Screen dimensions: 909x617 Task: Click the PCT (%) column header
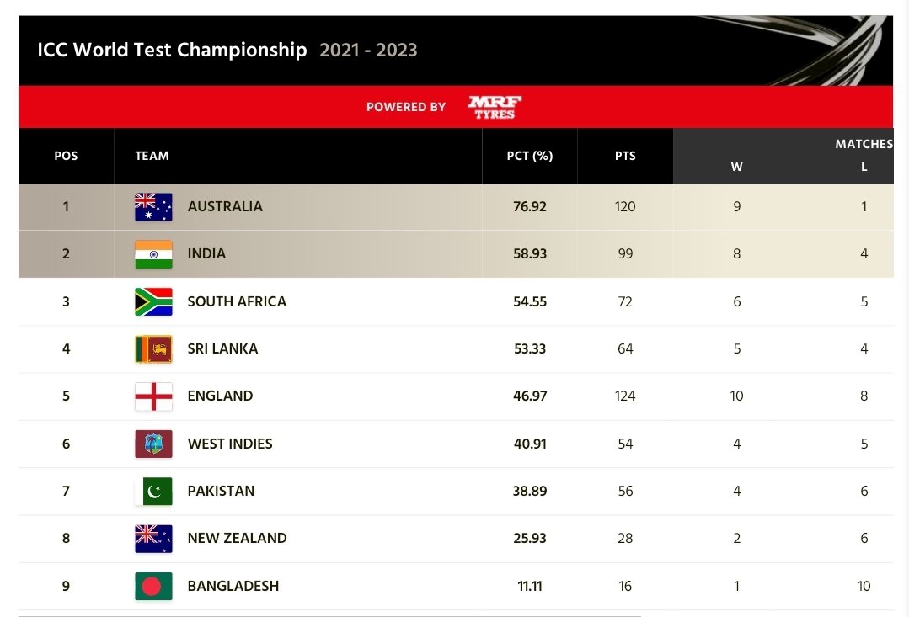530,156
